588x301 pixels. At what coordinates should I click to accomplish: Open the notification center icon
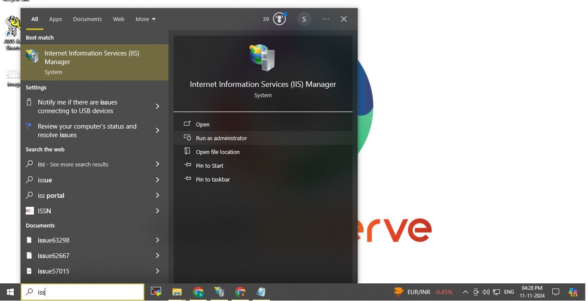point(556,292)
